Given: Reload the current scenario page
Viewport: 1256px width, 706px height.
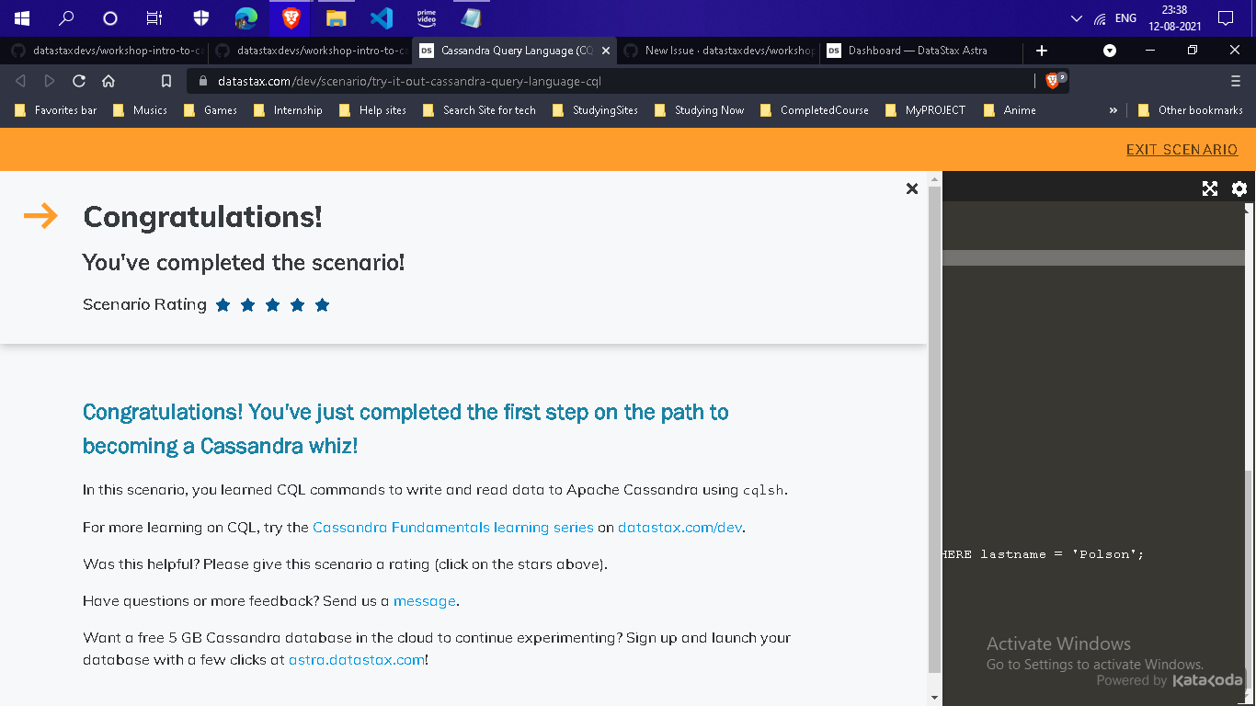Looking at the screenshot, I should (78, 80).
